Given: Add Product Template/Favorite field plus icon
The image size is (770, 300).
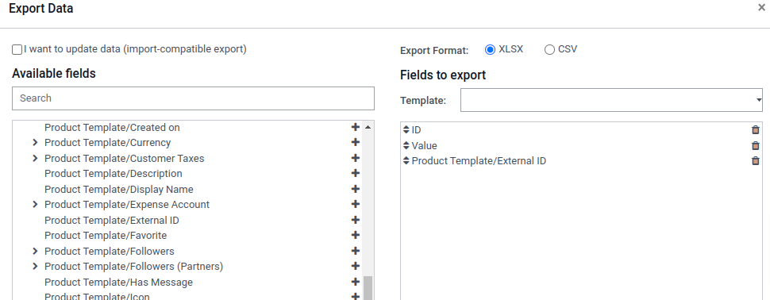Looking at the screenshot, I should 356,235.
